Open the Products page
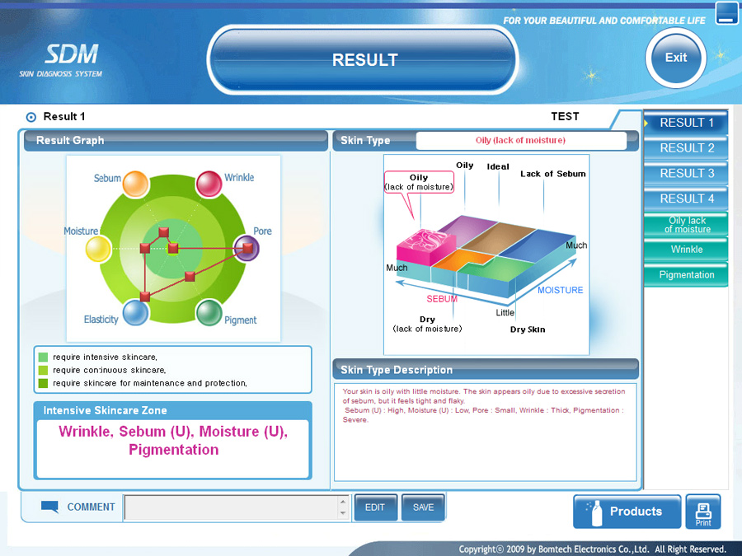Viewport: 742px width, 556px height. click(x=627, y=512)
